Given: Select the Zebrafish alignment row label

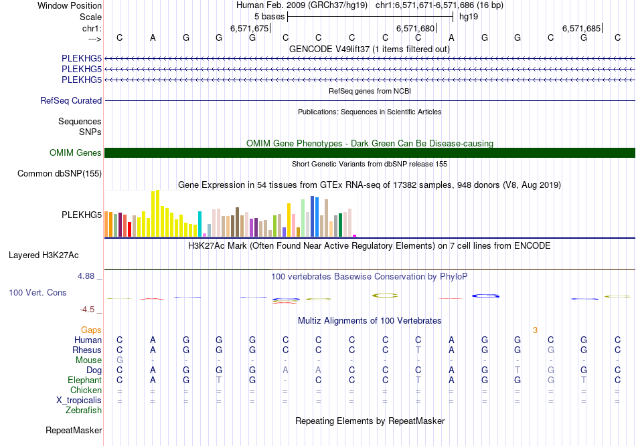Looking at the screenshot, I should tap(84, 410).
